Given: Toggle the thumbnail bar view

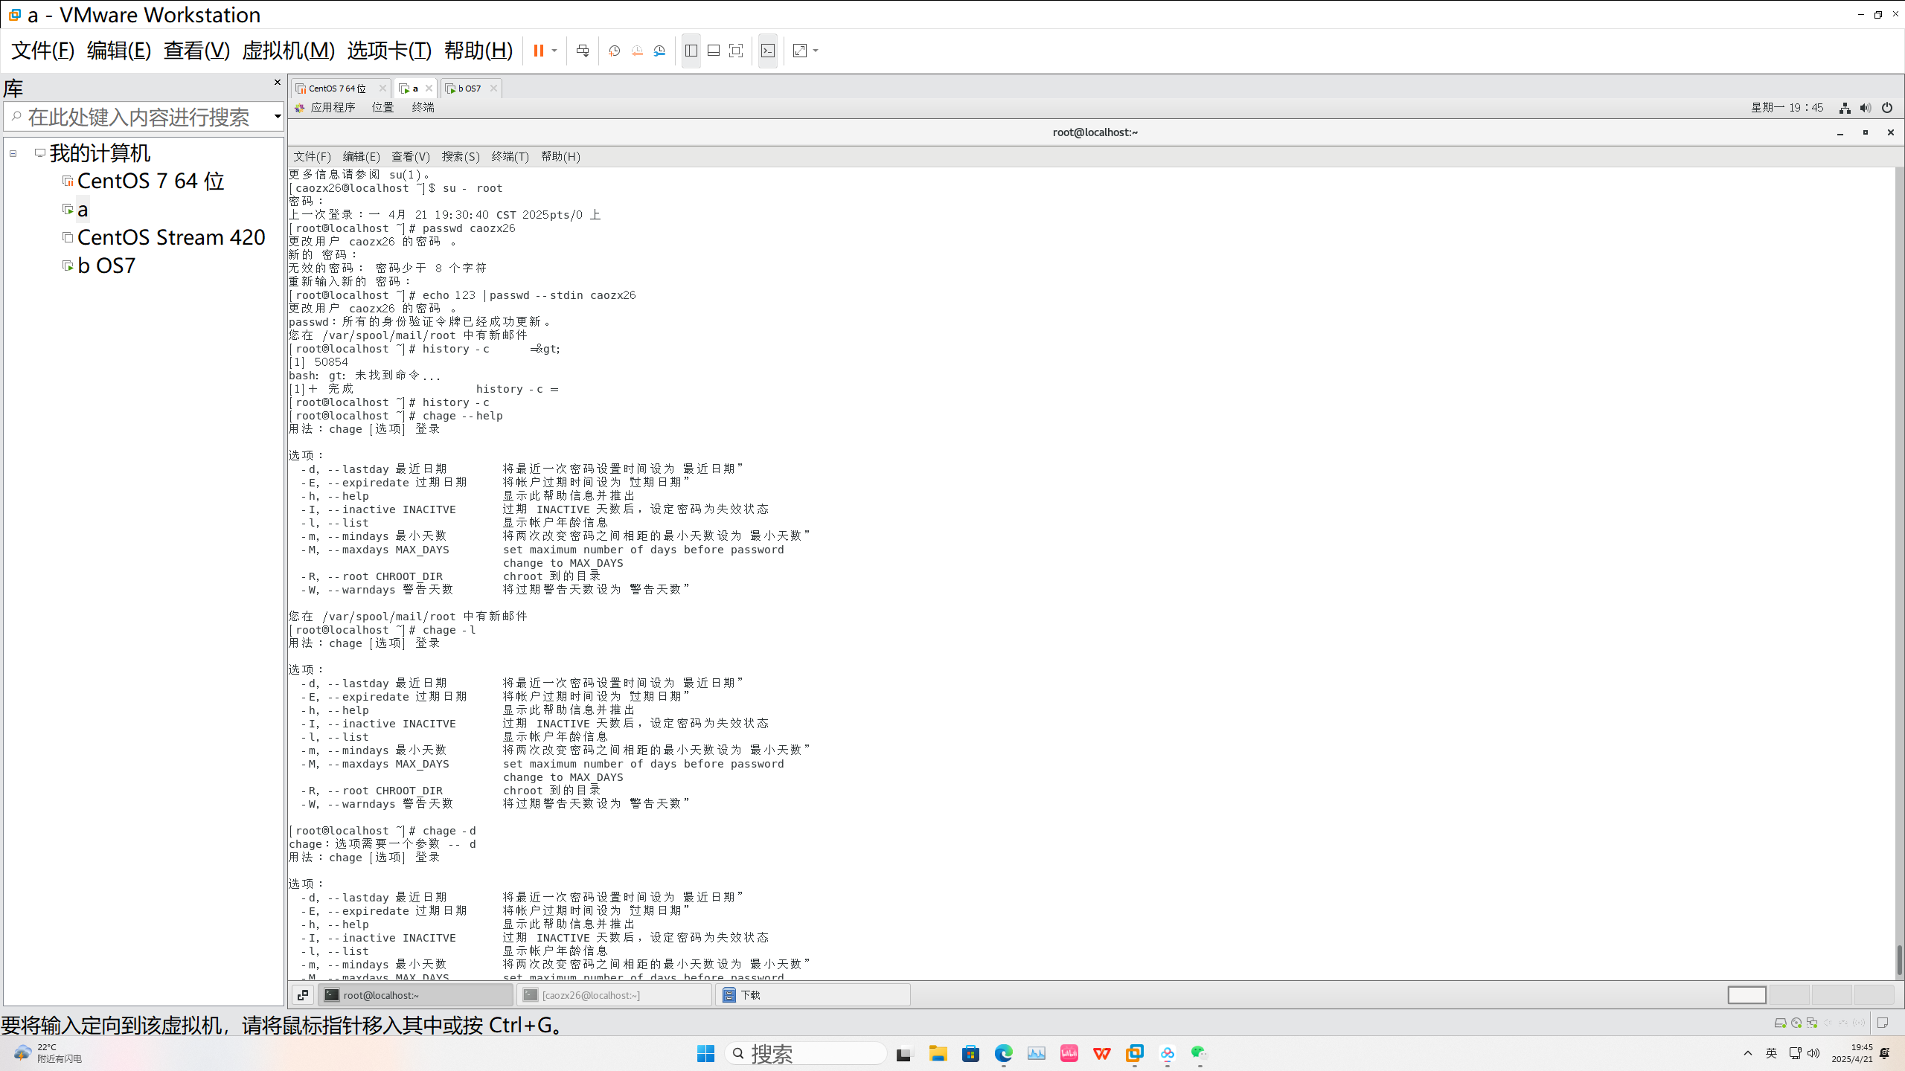Looking at the screenshot, I should pyautogui.click(x=714, y=51).
